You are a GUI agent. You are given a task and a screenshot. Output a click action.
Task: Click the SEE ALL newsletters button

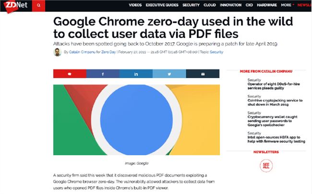266,166
